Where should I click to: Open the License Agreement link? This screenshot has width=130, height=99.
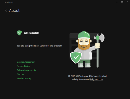[26, 62]
